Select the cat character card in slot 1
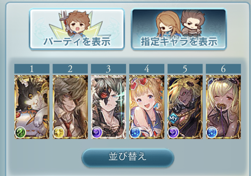Image resolution: width=251 pixels, height=176 pixels. click(32, 107)
